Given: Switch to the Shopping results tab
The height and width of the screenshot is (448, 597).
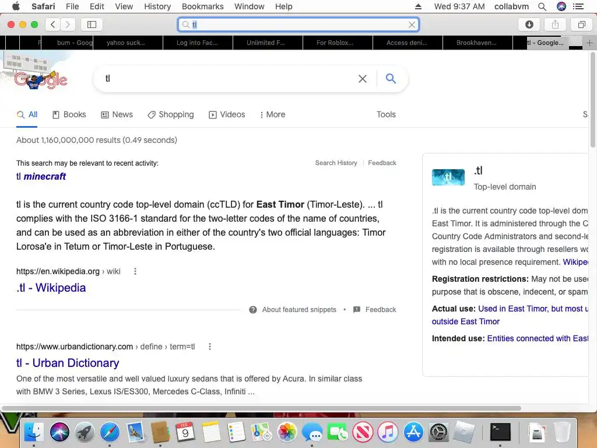Looking at the screenshot, I should (x=171, y=114).
